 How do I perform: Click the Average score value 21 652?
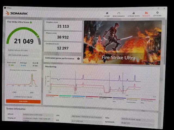pos(23,66)
